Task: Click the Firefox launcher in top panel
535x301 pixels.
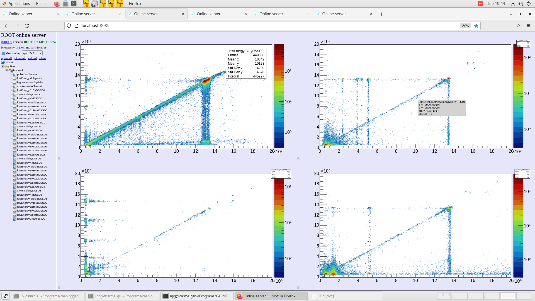Action: pyautogui.click(x=57, y=4)
